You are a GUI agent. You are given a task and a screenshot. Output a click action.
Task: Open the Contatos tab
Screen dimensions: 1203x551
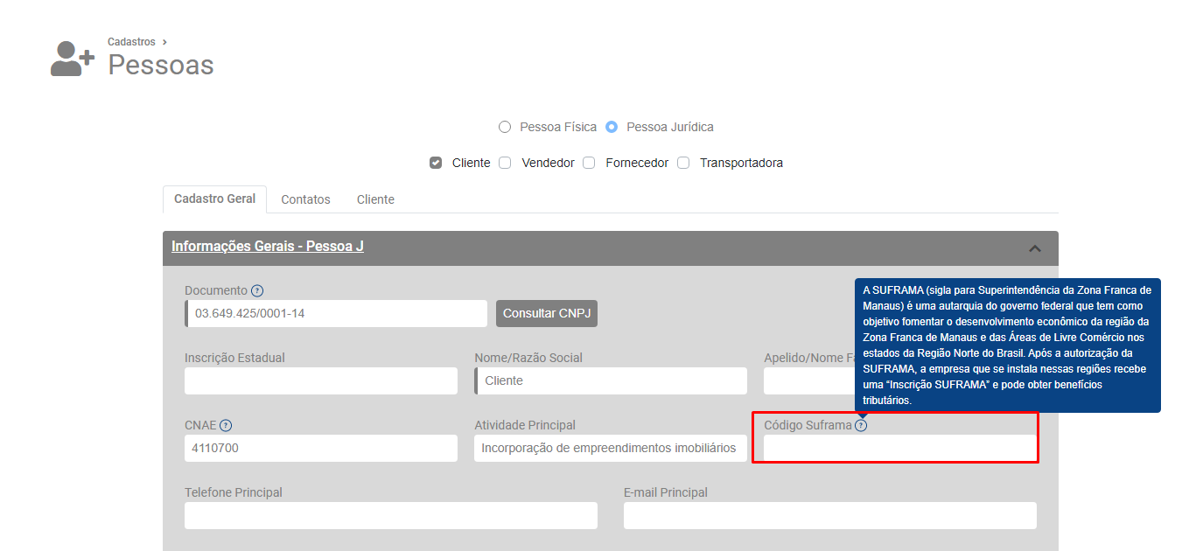[x=305, y=199]
